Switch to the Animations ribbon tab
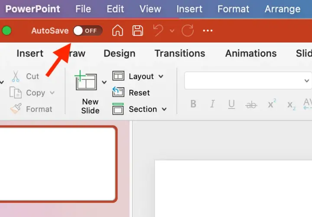Viewport: 312px width, 217px height. (251, 53)
